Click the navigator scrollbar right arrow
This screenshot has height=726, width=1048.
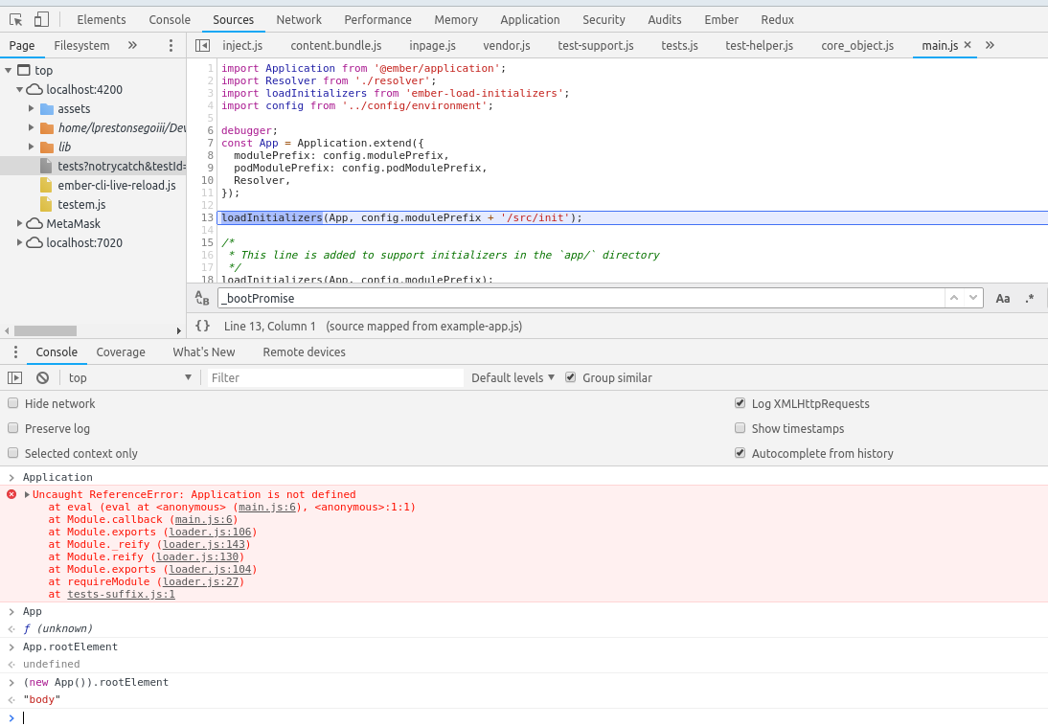click(178, 330)
